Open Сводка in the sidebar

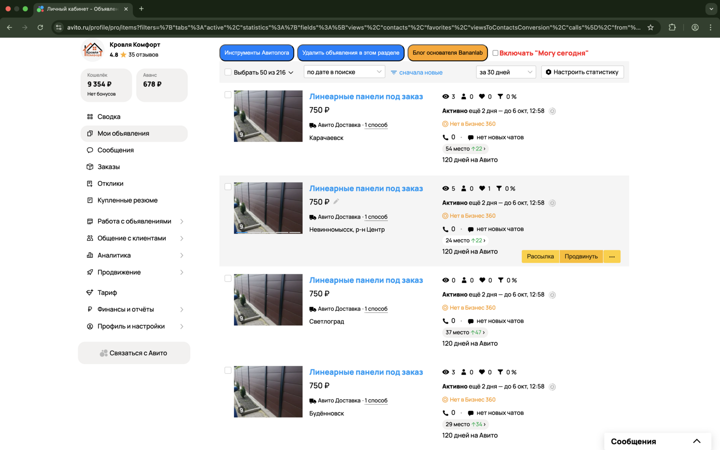coord(134,117)
